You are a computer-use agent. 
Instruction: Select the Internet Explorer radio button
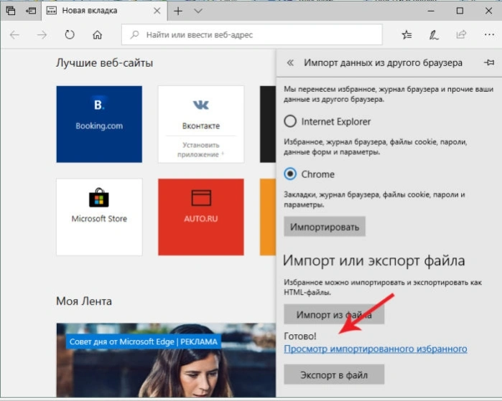290,121
